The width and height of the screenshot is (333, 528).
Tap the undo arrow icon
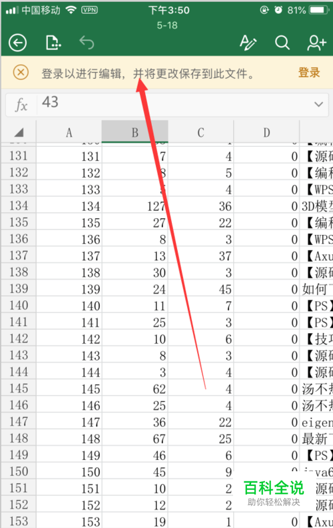point(87,43)
